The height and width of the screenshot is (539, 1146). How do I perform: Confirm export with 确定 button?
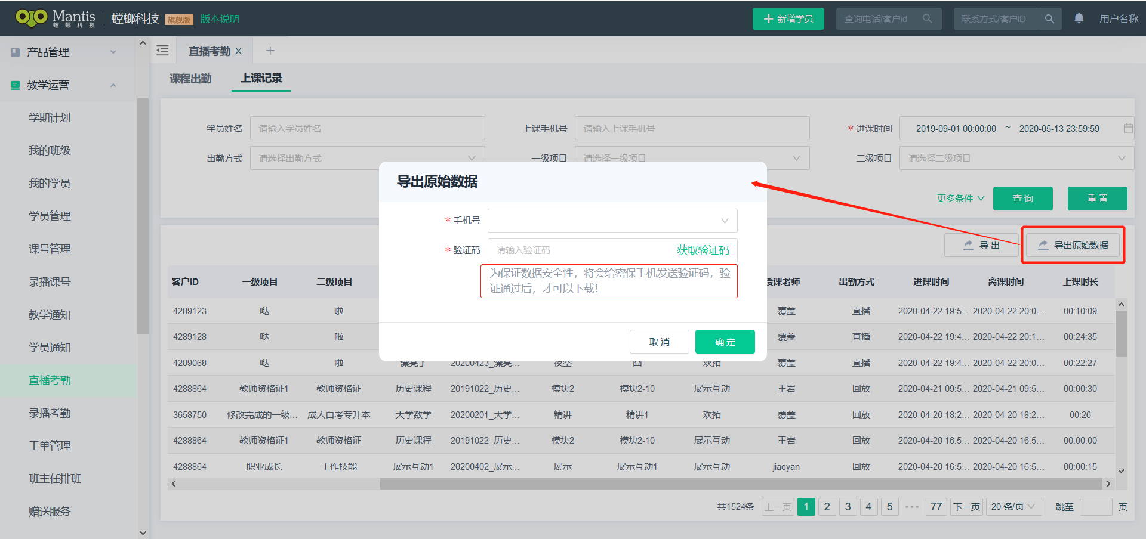725,342
